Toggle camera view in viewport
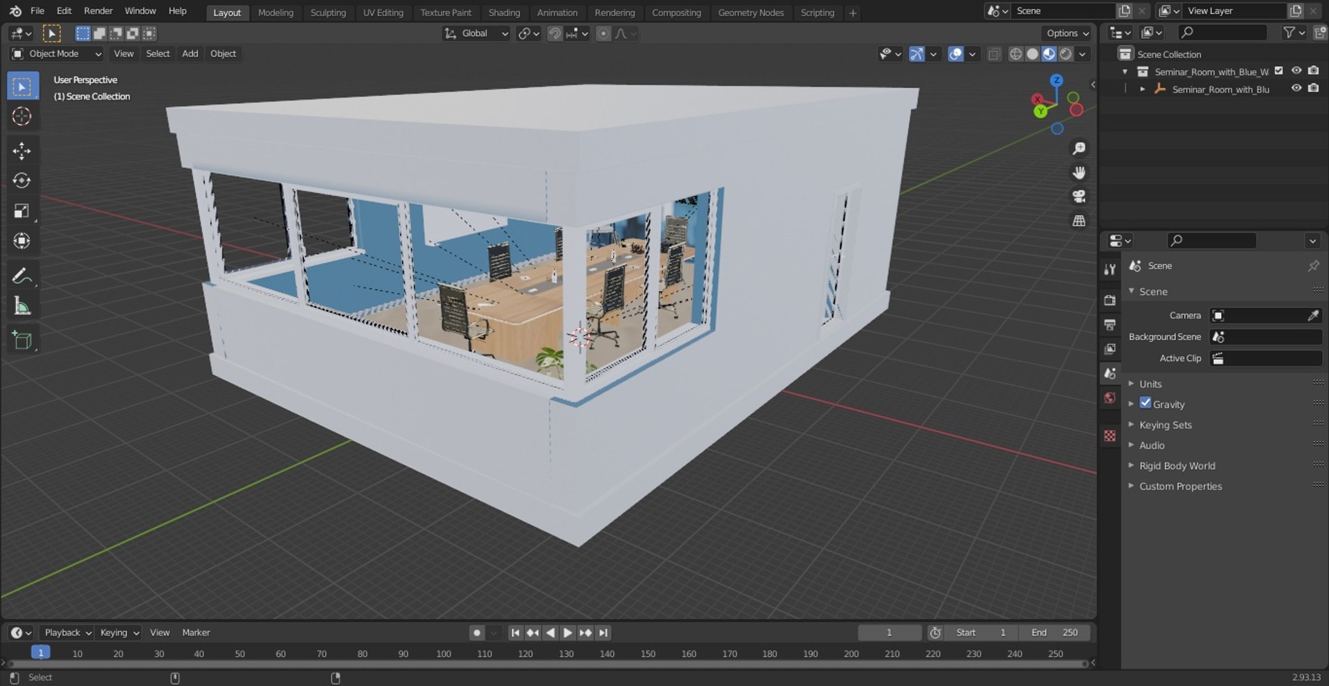The image size is (1329, 686). 1078,197
